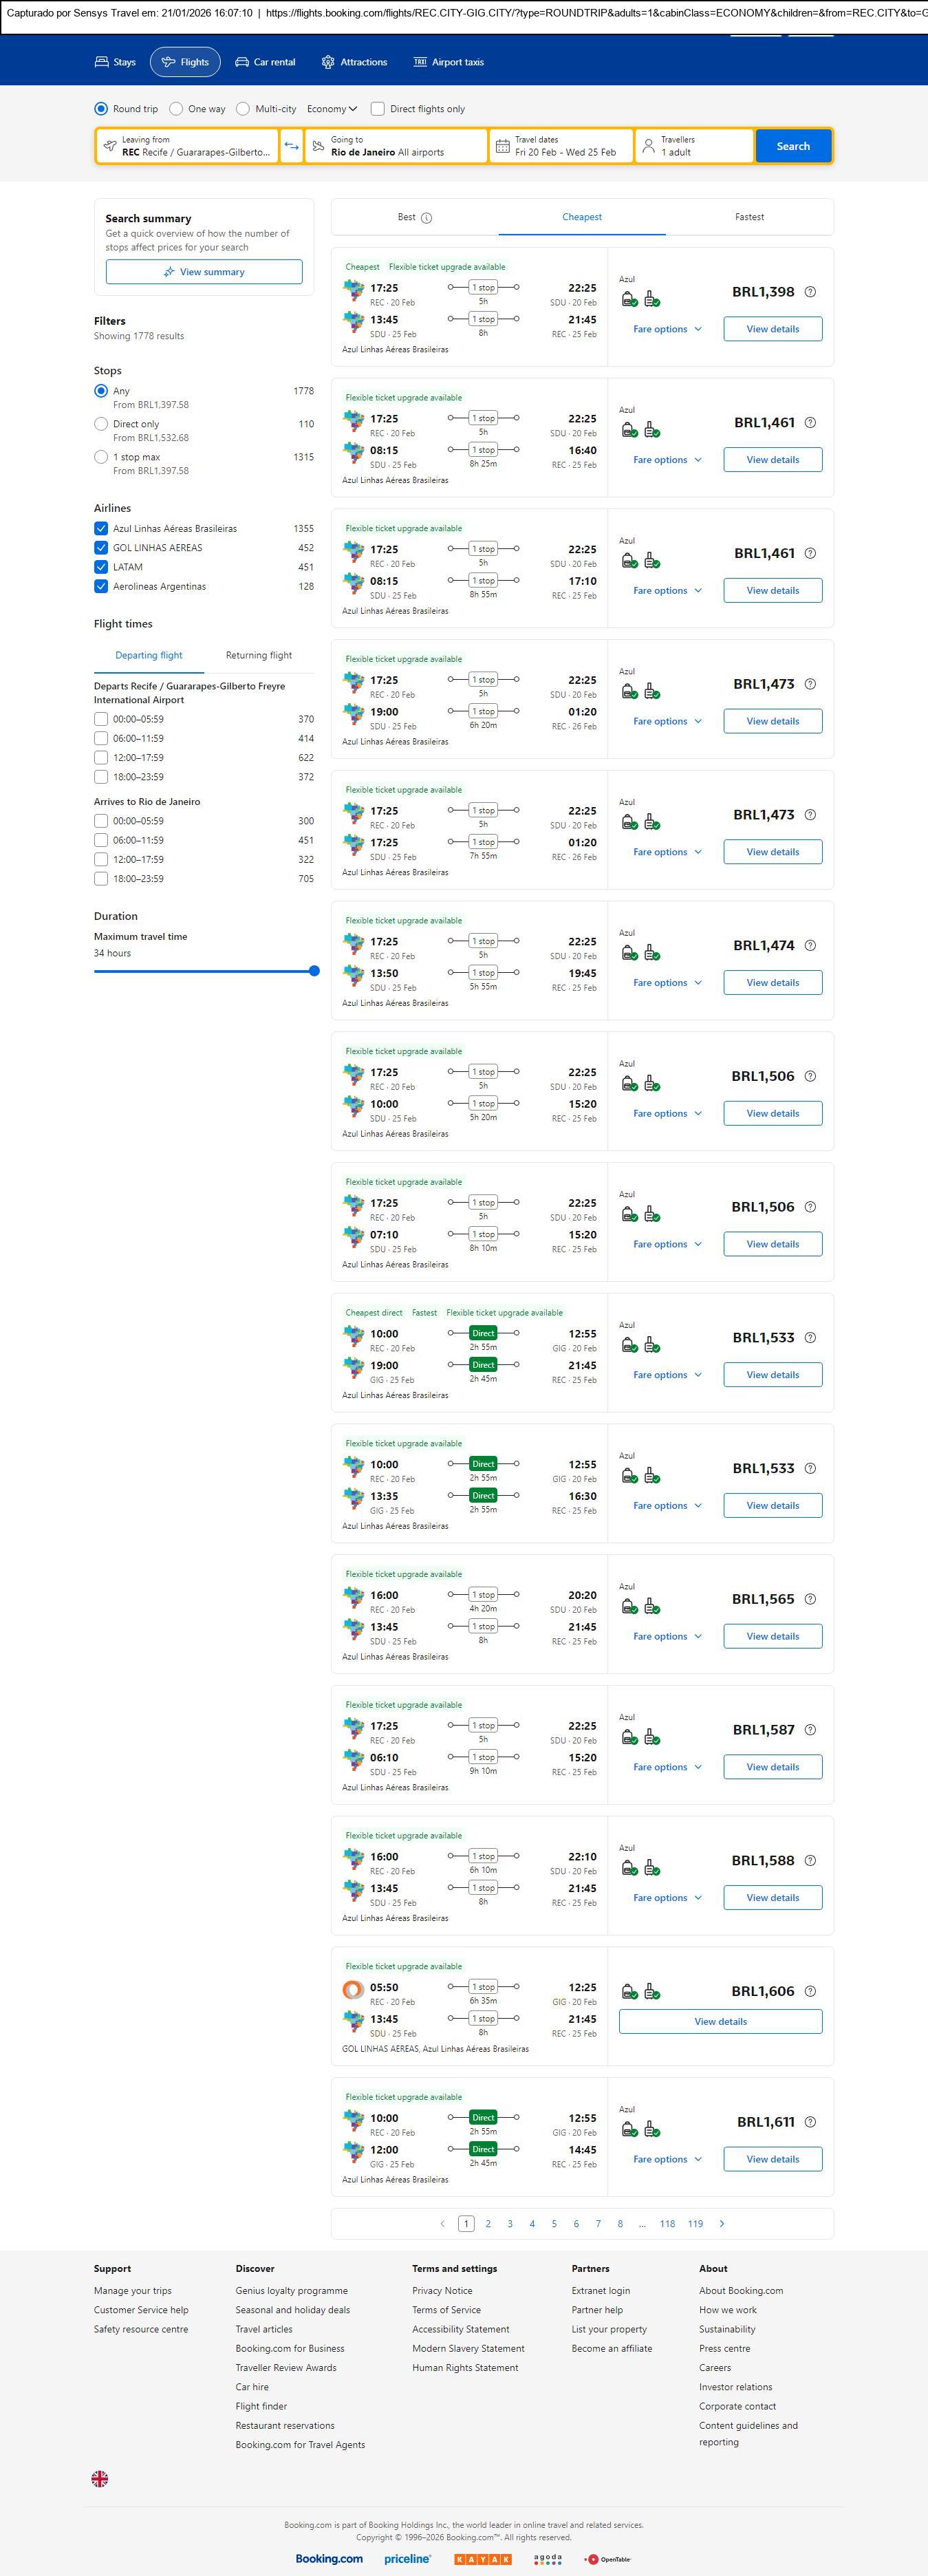Viewport: 928px width, 2576px height.
Task: Click the Stays bed icon in the header
Action: tap(102, 62)
